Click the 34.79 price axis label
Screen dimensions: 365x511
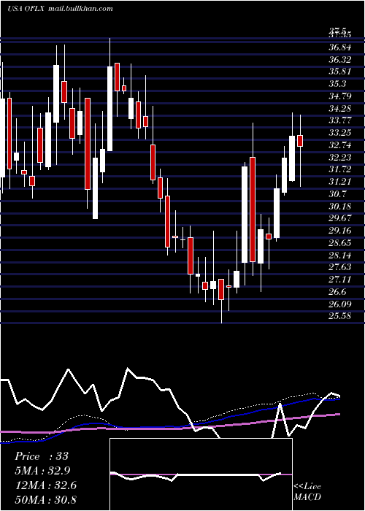pos(340,96)
